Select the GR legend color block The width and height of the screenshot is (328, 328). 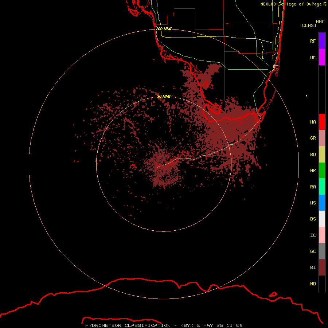pyautogui.click(x=322, y=138)
